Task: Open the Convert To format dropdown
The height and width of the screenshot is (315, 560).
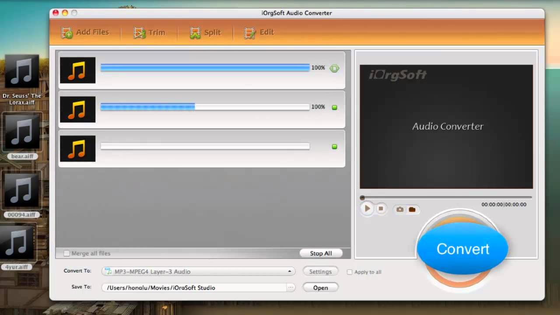Action: (199, 271)
